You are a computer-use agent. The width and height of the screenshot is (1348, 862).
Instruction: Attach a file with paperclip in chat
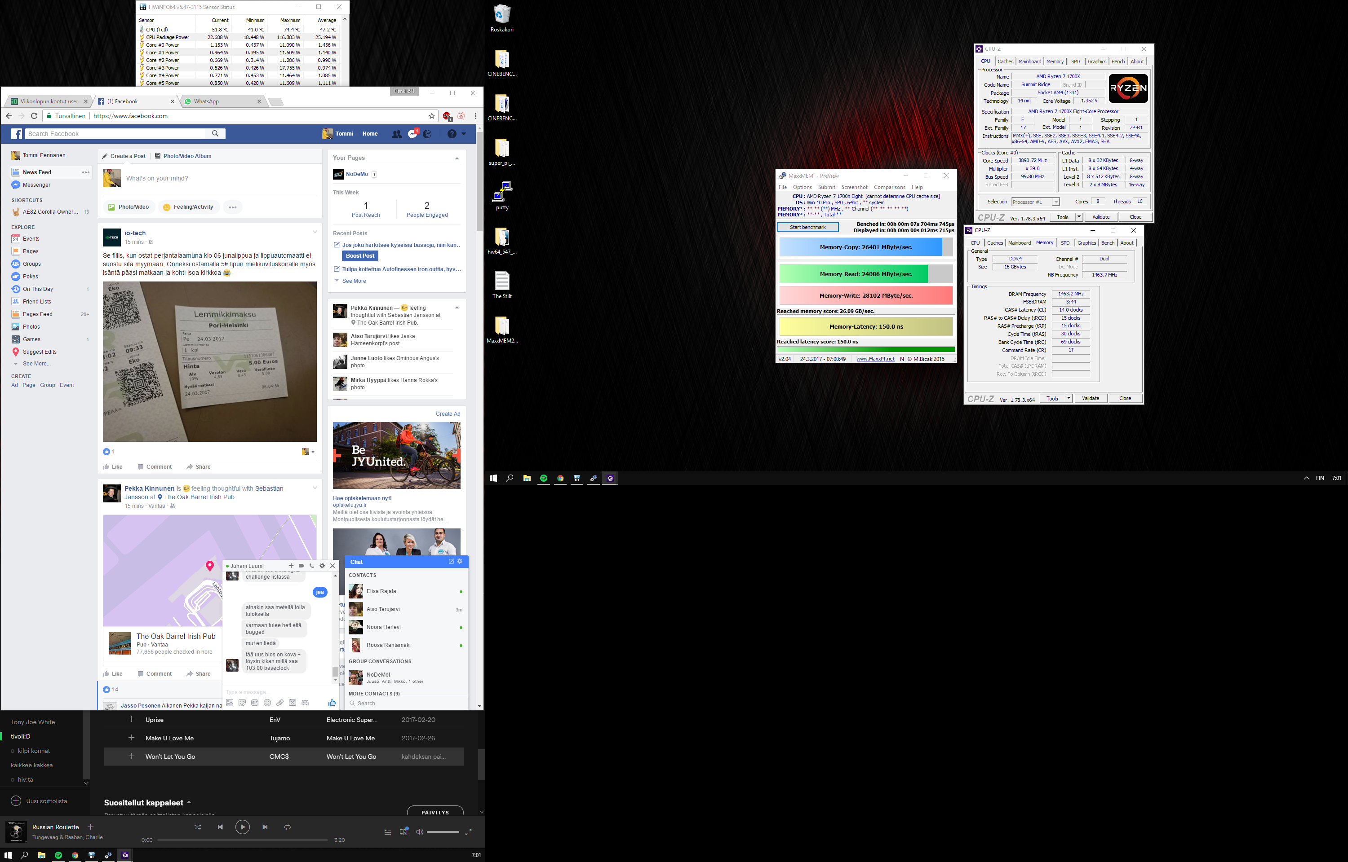point(280,703)
